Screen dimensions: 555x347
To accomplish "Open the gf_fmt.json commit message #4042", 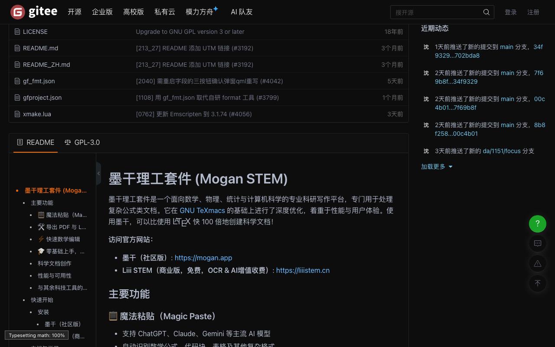I will tap(209, 81).
